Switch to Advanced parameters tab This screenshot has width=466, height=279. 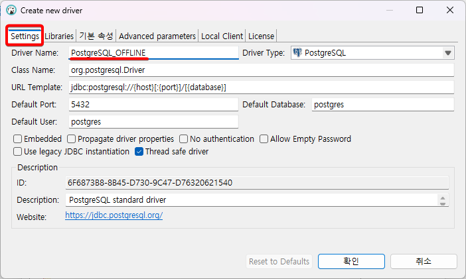tap(157, 36)
